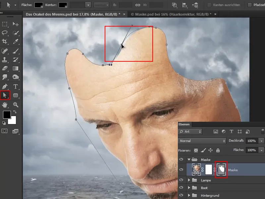
Task: Select the Lasso tool
Action: point(5,33)
